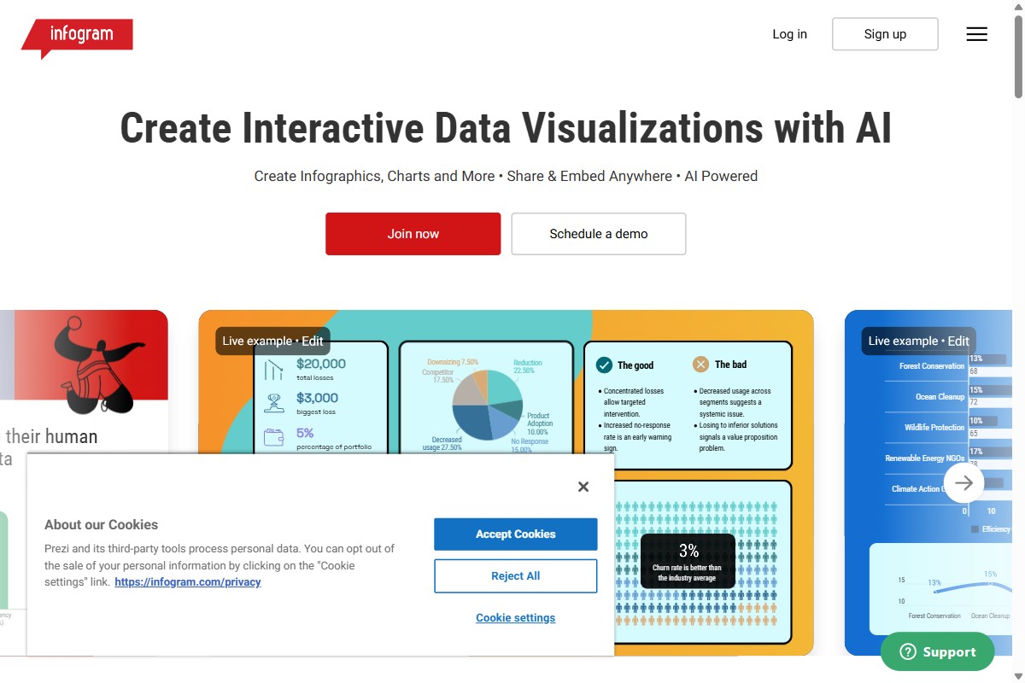Image resolution: width=1025 pixels, height=683 pixels.
Task: Open the hamburger menu
Action: click(976, 34)
